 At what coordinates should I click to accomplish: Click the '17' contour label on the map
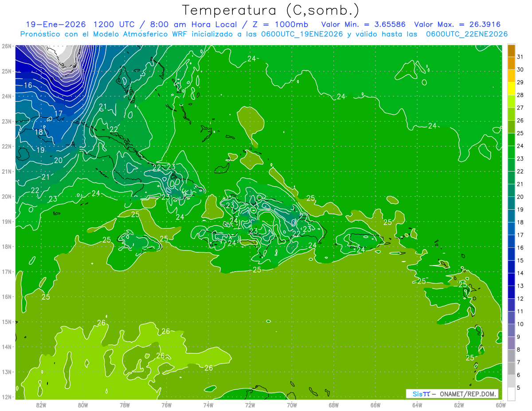tap(58, 114)
